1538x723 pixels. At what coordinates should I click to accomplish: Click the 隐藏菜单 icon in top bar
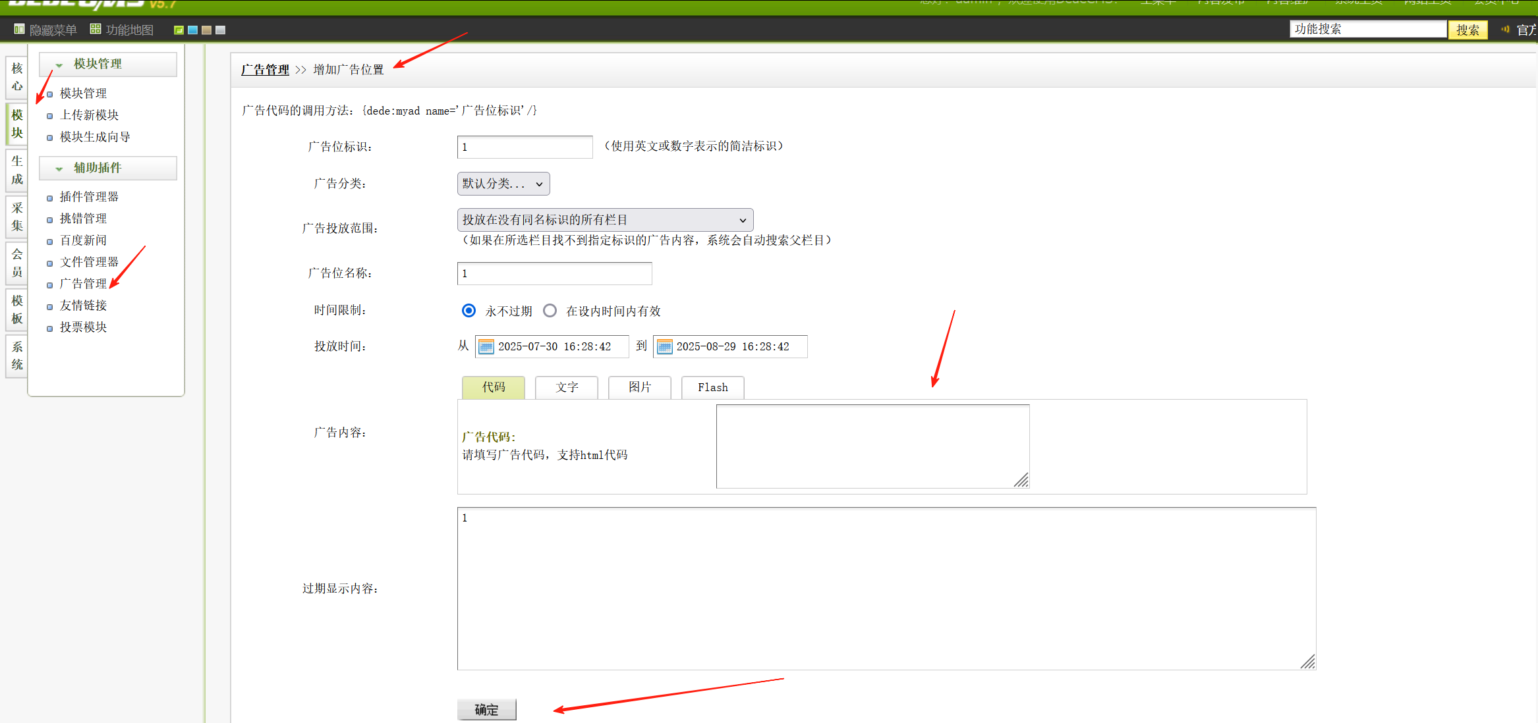click(19, 29)
